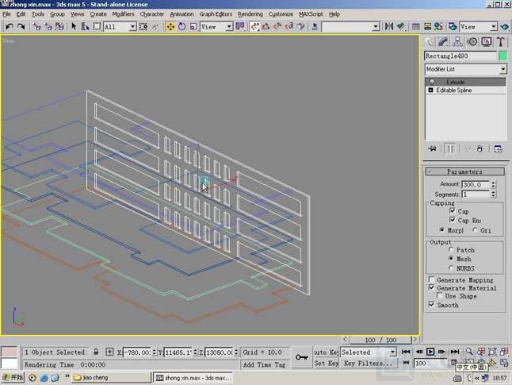Image resolution: width=512 pixels, height=385 pixels.
Task: Toggle Cap End checkbox
Action: 453,220
